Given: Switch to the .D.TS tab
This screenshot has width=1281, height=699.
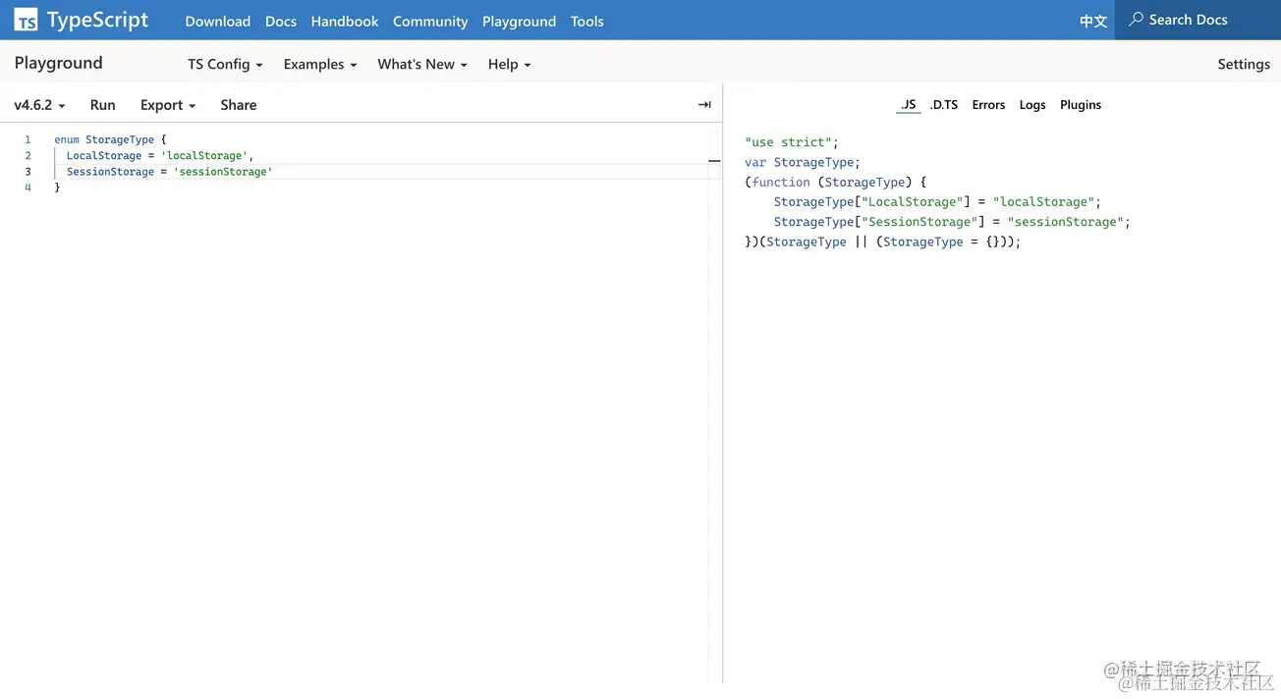Looking at the screenshot, I should [944, 105].
